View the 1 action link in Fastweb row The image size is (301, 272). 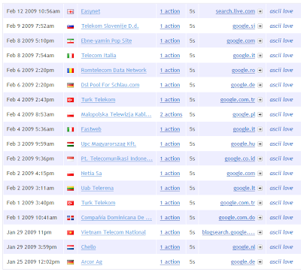tap(170, 129)
